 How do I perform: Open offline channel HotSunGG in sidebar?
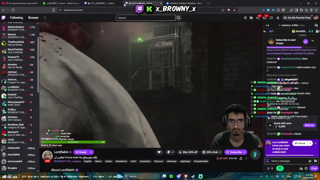(x=19, y=148)
